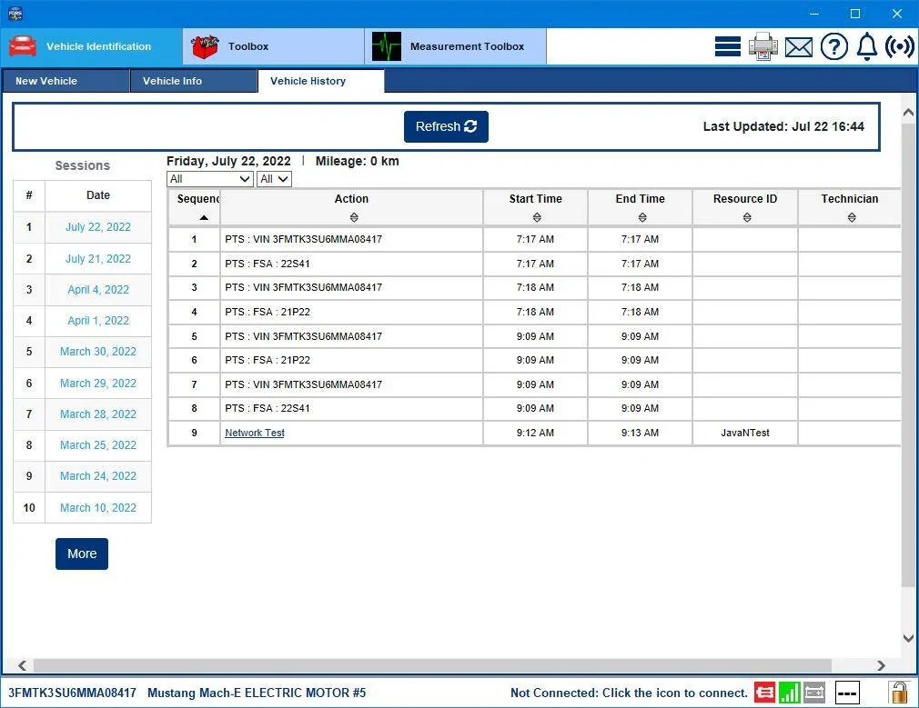Select the Vehicle Info sub-tab
The width and height of the screenshot is (919, 708).
click(194, 81)
